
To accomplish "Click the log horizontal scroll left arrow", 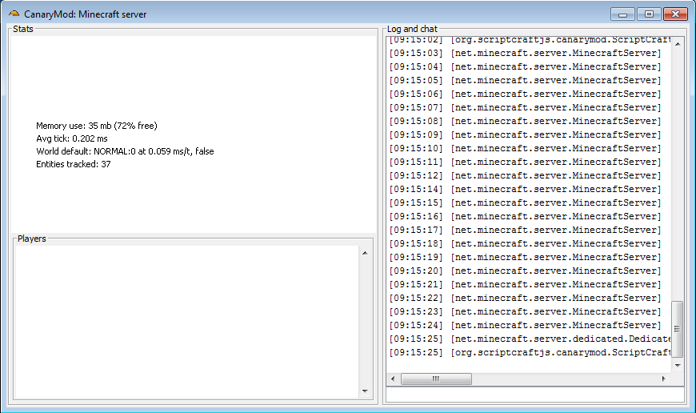I will click(x=393, y=379).
